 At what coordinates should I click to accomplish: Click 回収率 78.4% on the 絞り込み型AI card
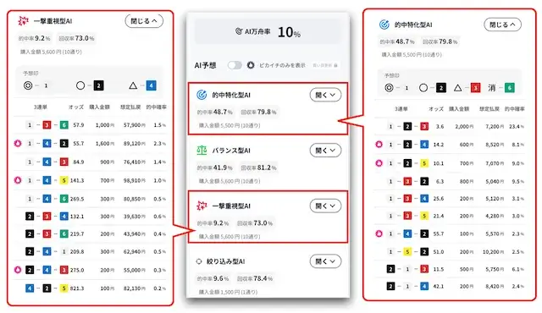(255, 278)
